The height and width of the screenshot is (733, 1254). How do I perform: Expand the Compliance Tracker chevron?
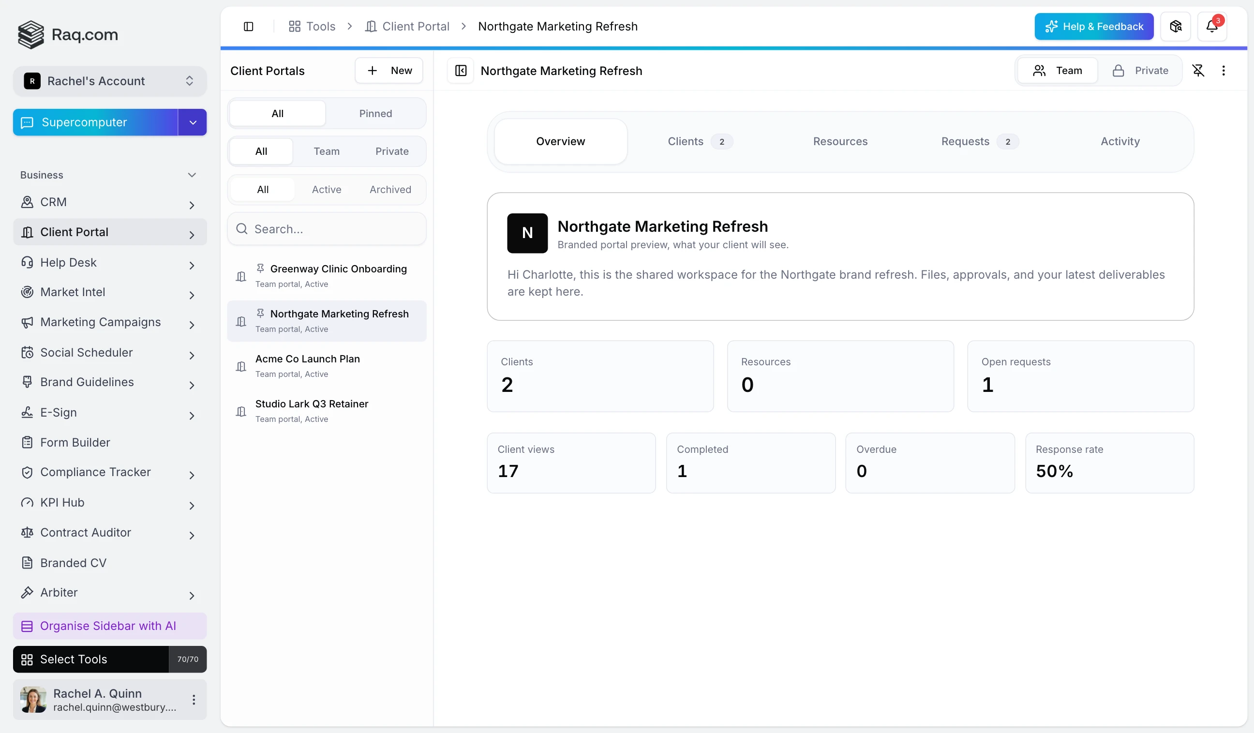[192, 475]
